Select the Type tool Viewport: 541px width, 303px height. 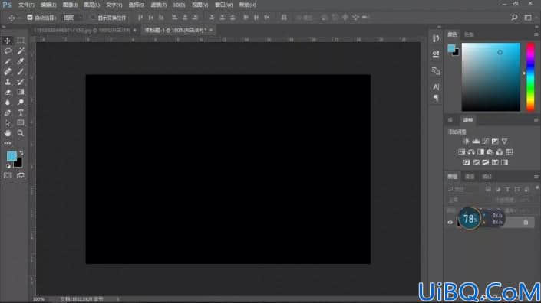tap(21, 112)
